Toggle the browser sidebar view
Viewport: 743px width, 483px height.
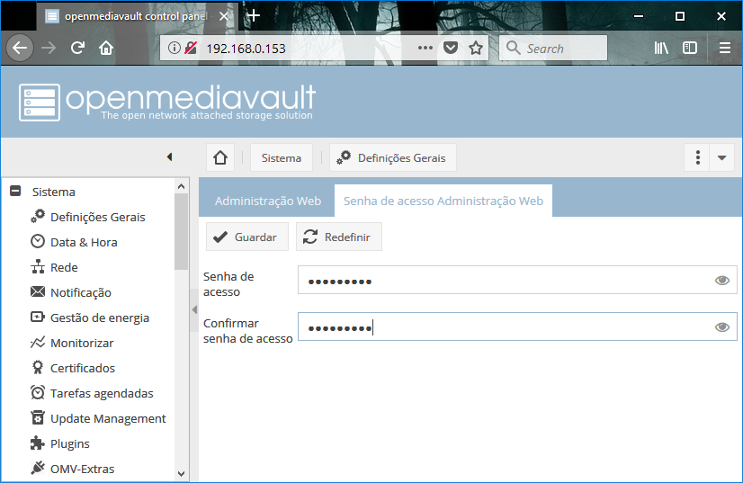coord(689,48)
